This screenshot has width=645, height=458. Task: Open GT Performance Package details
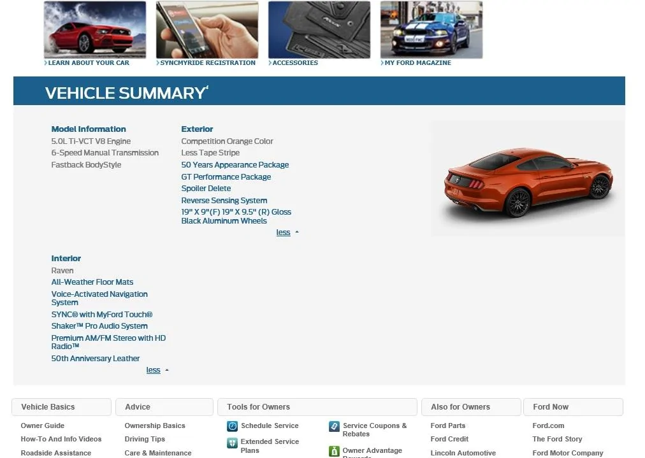click(x=226, y=177)
